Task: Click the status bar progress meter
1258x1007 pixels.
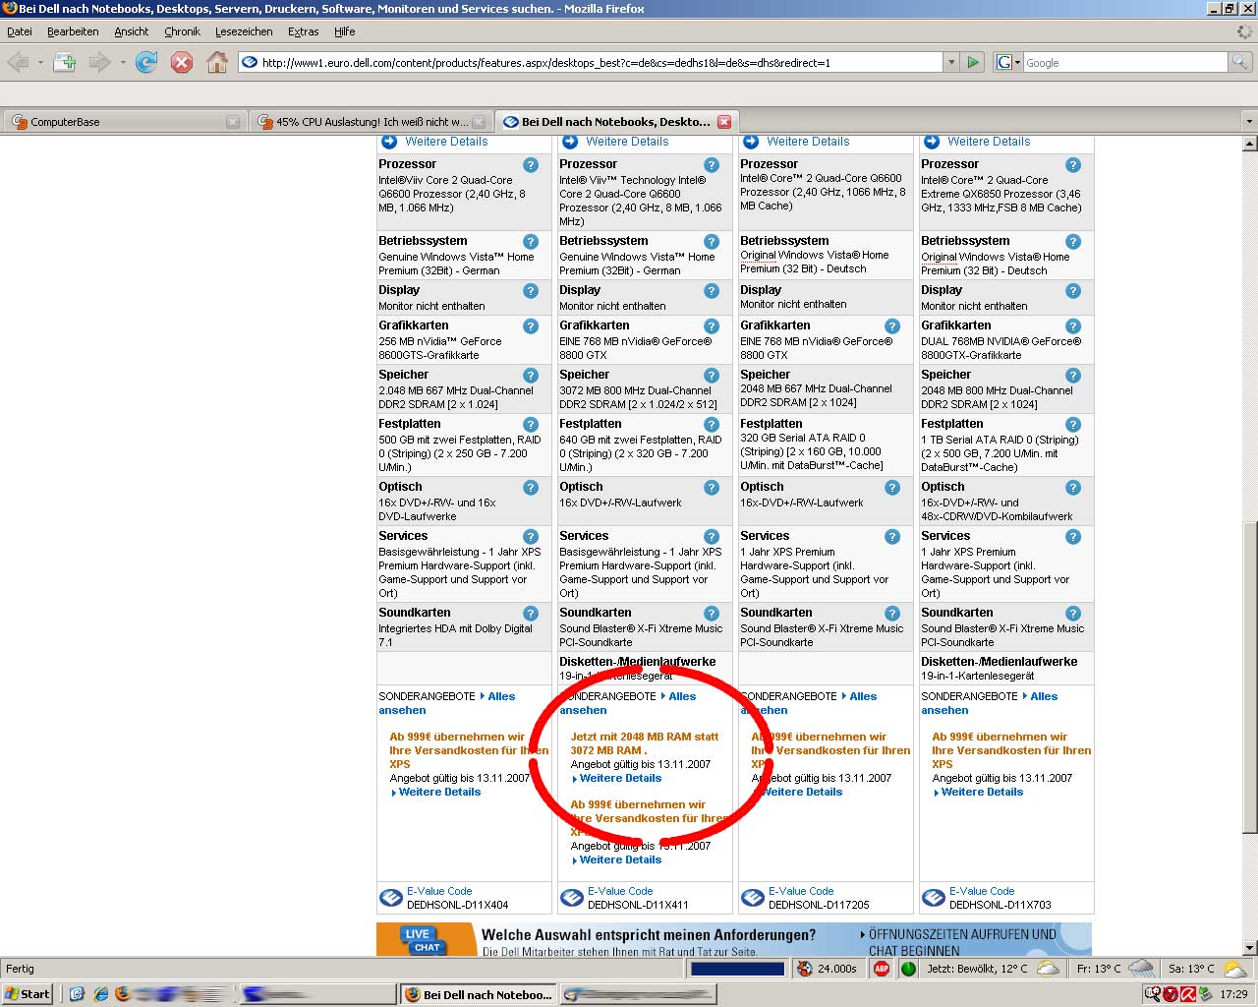Action: click(738, 969)
